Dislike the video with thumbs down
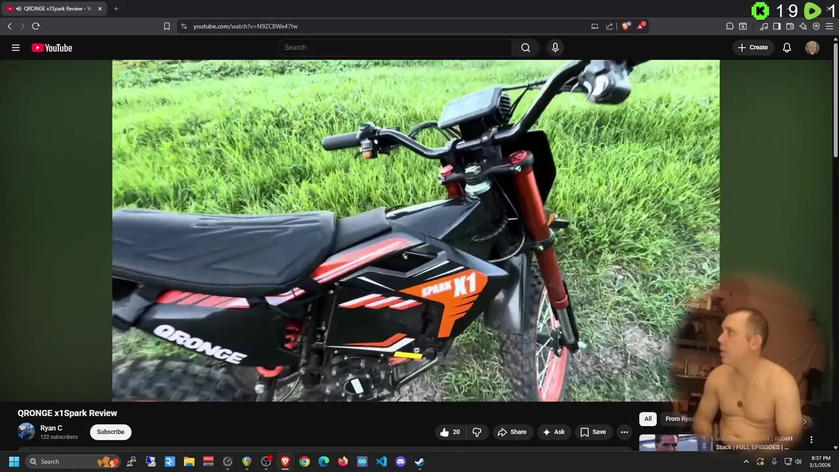839x472 pixels. point(477,432)
